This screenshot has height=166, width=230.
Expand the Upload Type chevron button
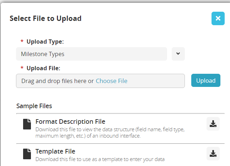tap(178, 54)
